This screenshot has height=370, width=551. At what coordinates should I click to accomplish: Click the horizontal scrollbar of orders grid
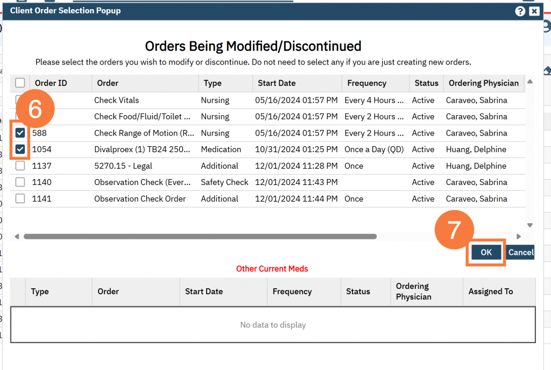point(200,236)
